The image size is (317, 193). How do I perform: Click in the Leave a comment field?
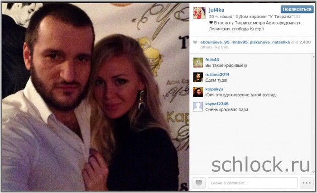pyautogui.click(x=253, y=183)
